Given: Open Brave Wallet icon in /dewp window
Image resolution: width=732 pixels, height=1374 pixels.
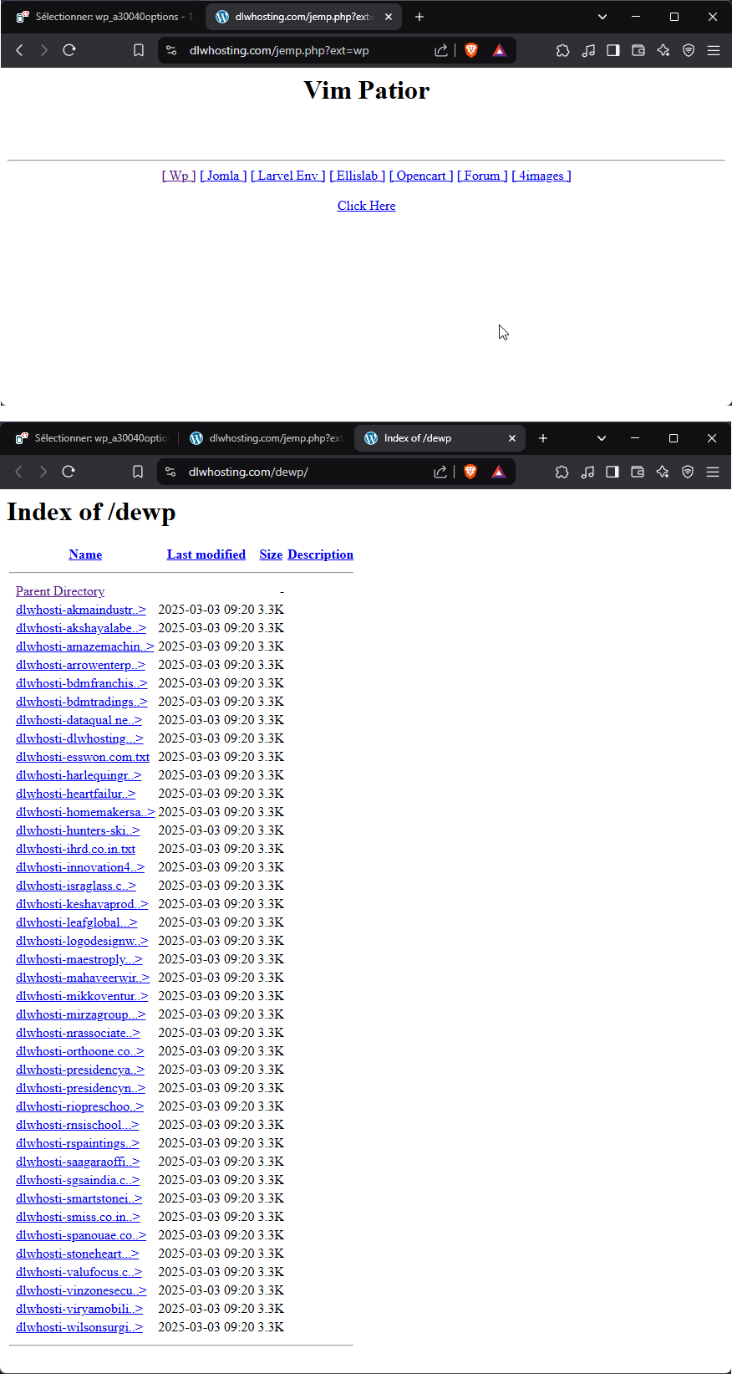Looking at the screenshot, I should [x=638, y=472].
